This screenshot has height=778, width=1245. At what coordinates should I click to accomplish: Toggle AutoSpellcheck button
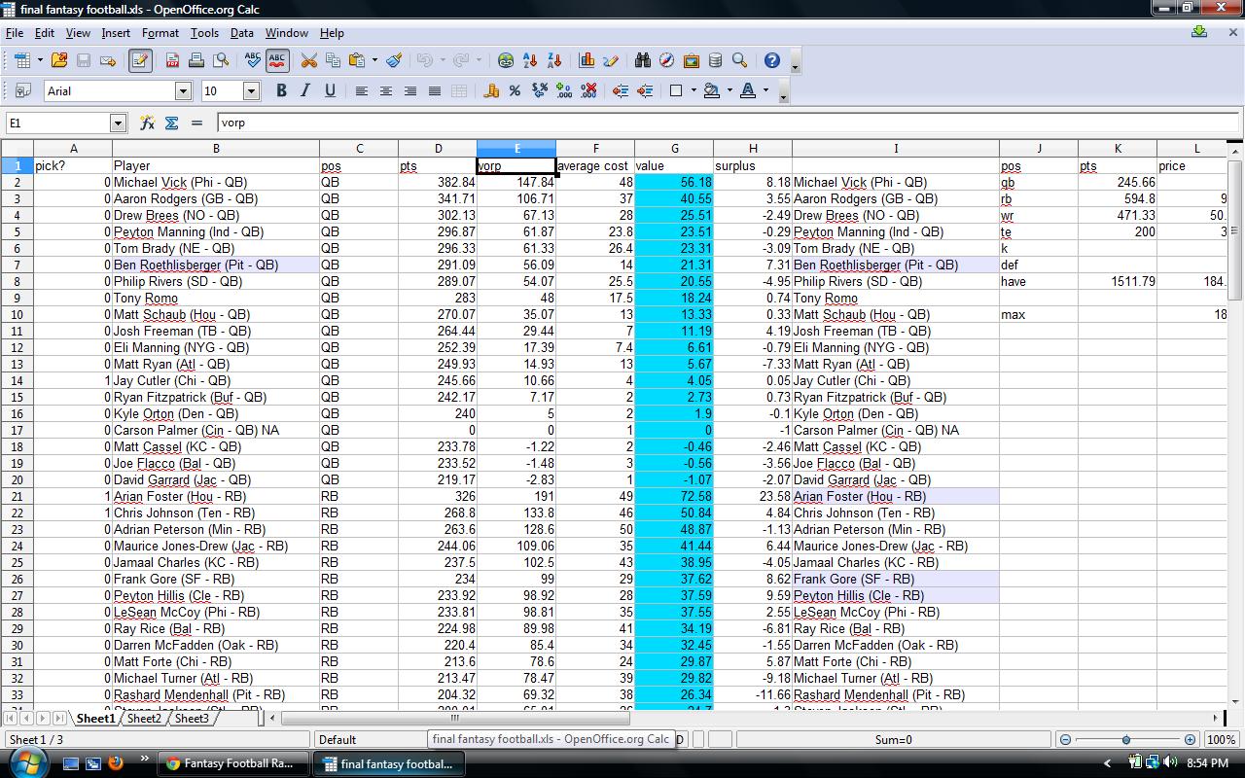pos(277,60)
